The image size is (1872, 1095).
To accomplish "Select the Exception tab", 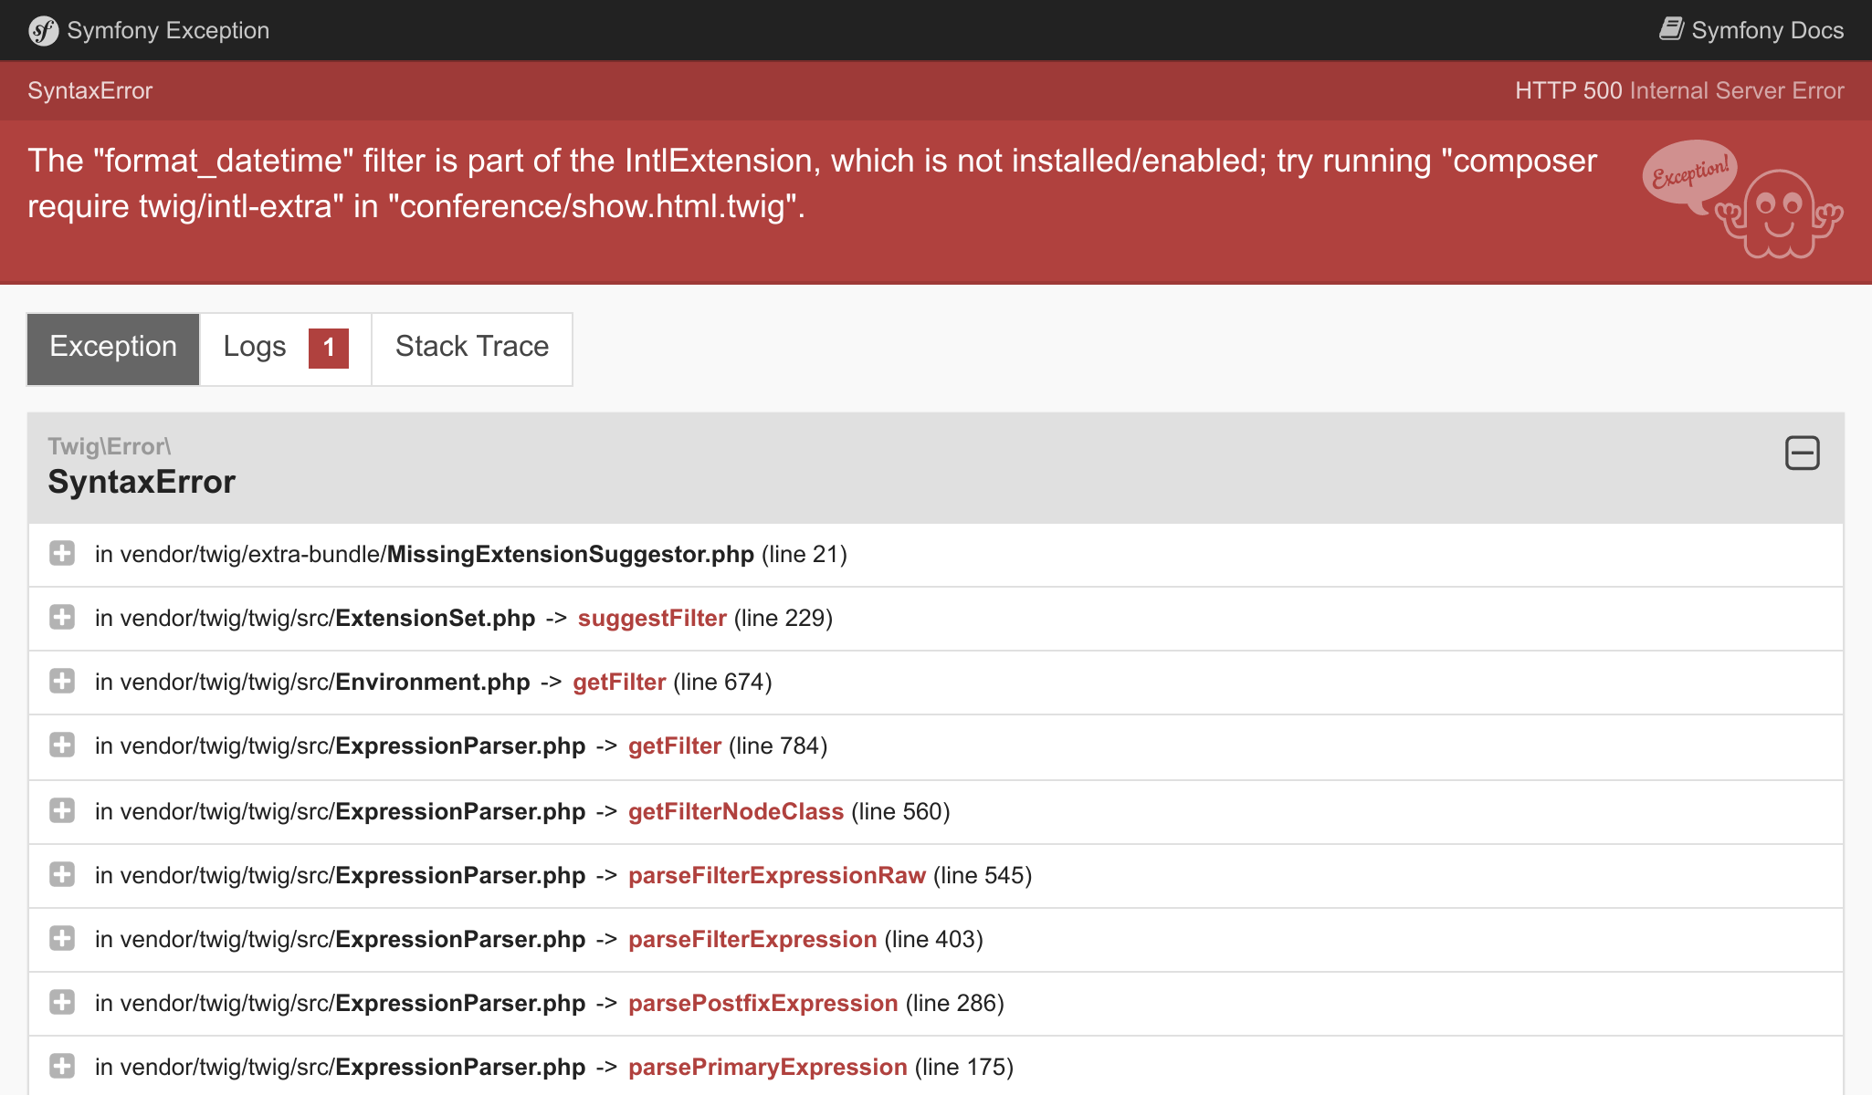I will coord(112,347).
